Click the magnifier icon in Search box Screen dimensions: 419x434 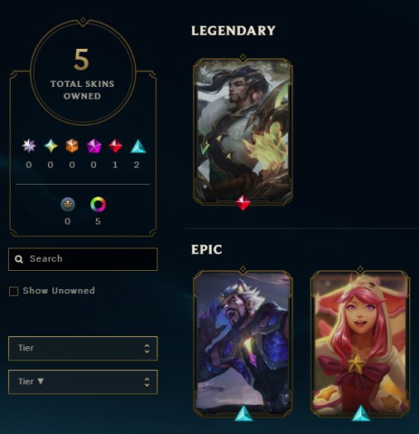pos(19,259)
